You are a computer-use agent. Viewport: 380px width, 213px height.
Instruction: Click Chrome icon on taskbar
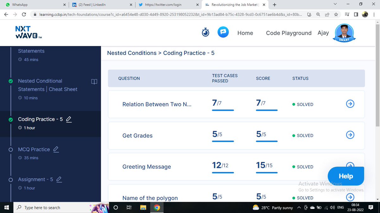coord(157,208)
